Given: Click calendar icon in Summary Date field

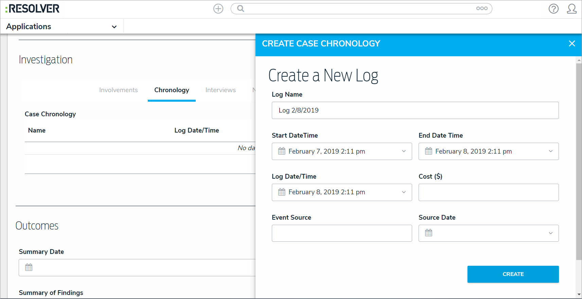Looking at the screenshot, I should (x=29, y=267).
